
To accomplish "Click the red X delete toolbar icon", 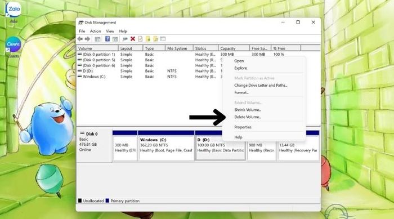I will click(x=133, y=39).
